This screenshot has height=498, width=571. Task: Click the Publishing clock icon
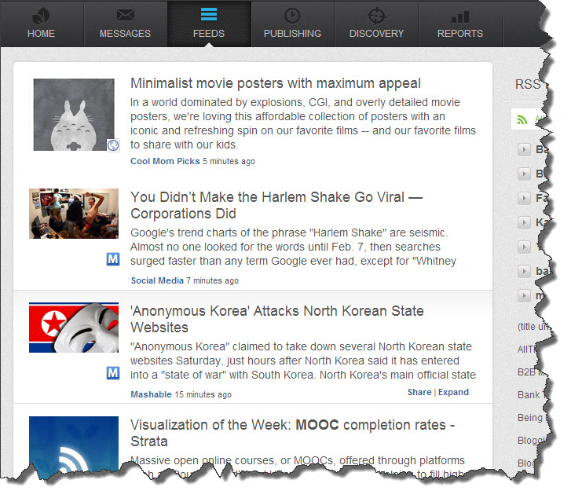click(292, 16)
